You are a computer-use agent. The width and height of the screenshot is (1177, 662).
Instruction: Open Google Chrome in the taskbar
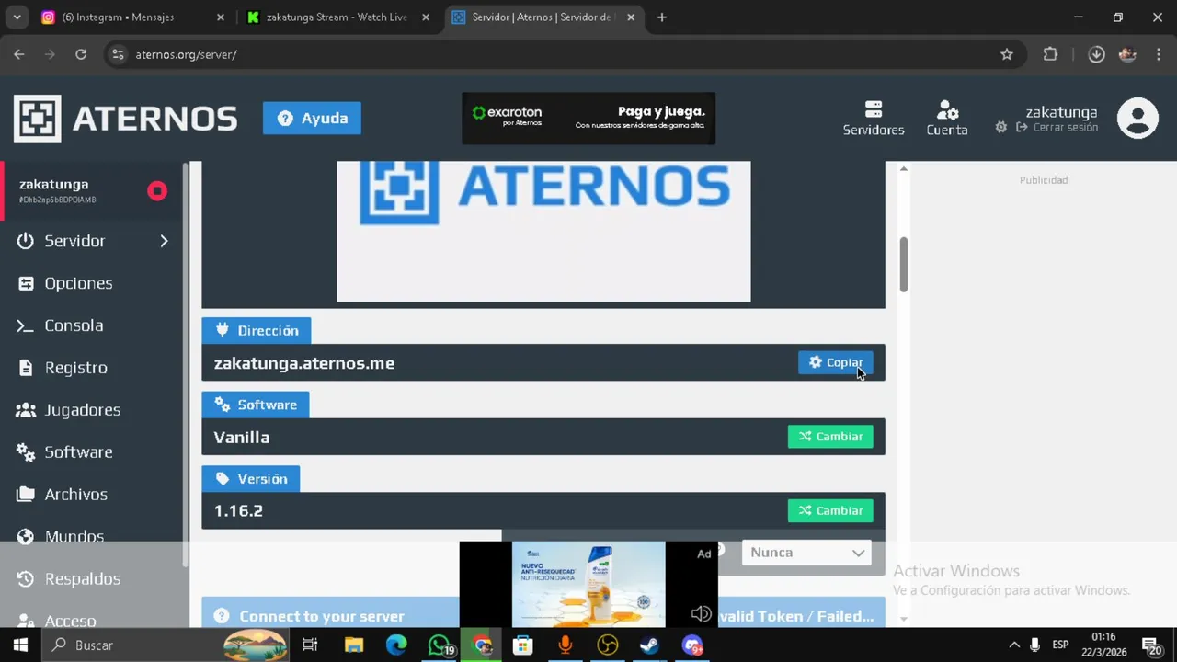click(x=482, y=645)
